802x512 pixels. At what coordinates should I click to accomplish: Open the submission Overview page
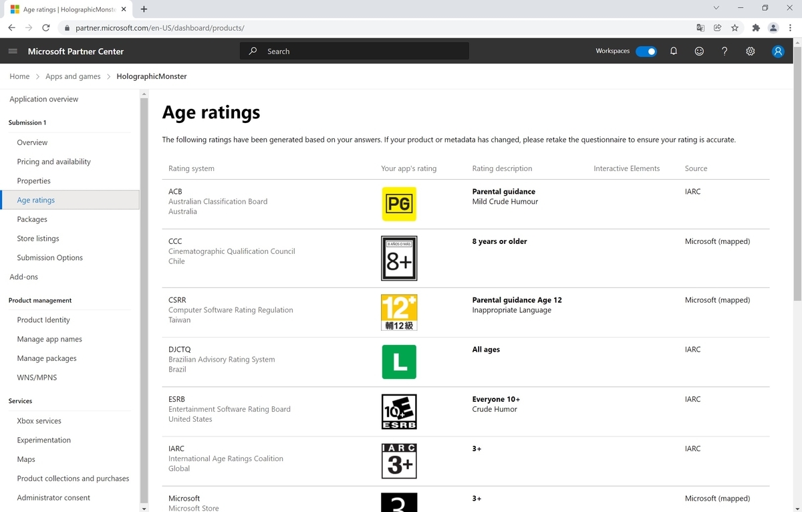(32, 142)
